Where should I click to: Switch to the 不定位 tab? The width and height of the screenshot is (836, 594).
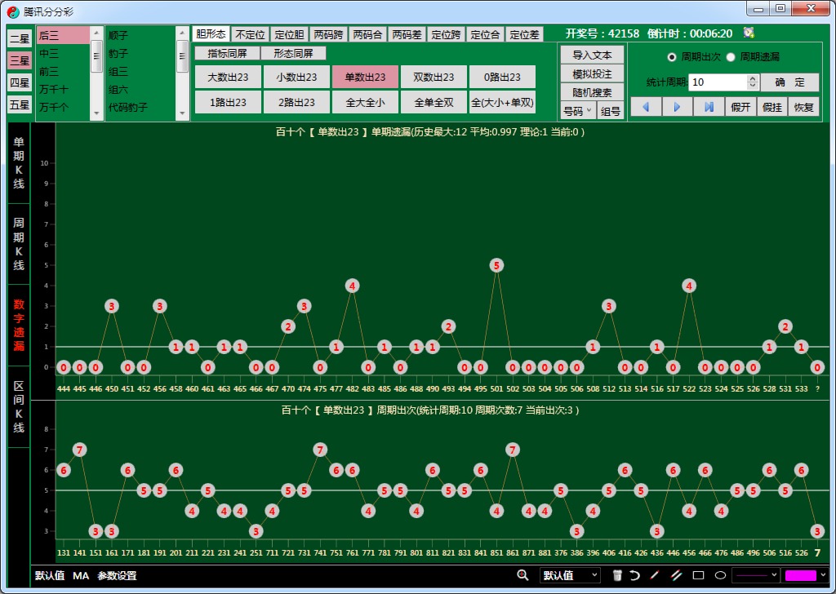(250, 34)
